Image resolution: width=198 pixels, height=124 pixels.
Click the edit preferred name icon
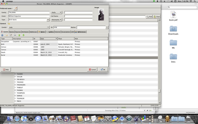(x=16, y=8)
